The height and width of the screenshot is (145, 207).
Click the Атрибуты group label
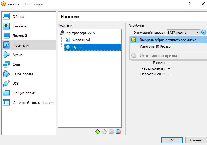coord(136,25)
